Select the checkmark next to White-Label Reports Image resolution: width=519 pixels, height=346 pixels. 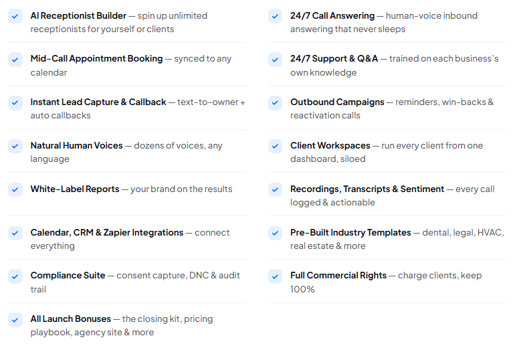point(15,189)
